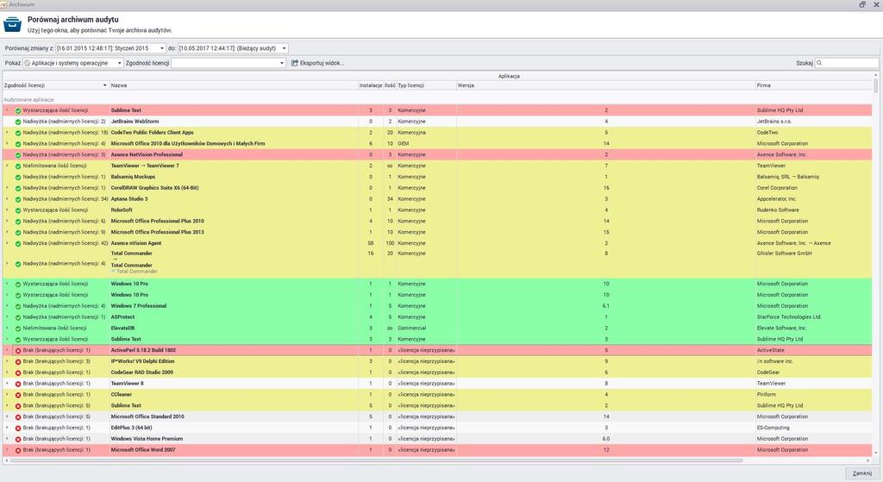Click status icon in Axence NetVision Professional row

[x=18, y=155]
